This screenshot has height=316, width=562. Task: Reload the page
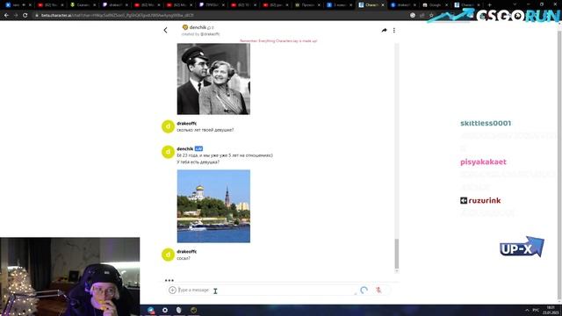(25, 16)
